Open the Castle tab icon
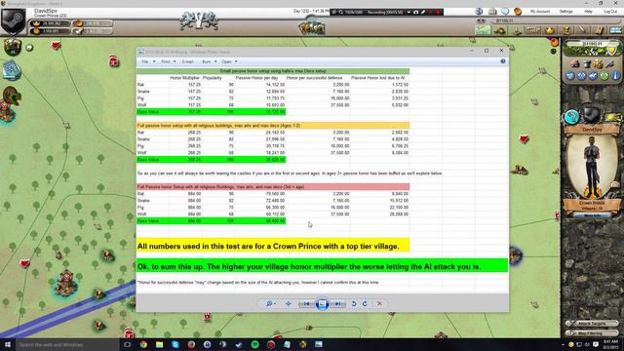Screen dimensions: 624x351 click(x=517, y=30)
